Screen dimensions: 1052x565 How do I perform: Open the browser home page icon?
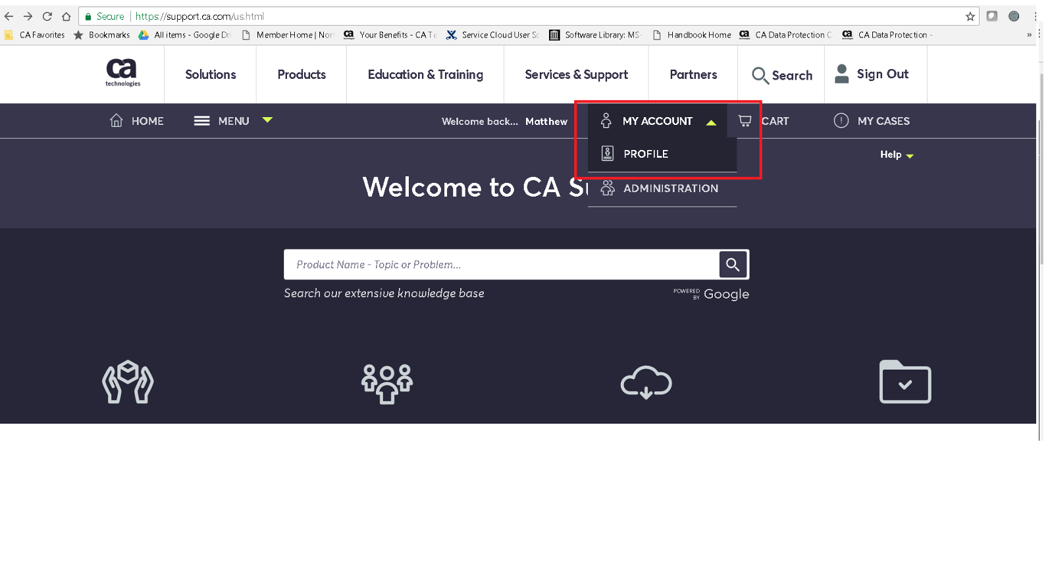66,16
